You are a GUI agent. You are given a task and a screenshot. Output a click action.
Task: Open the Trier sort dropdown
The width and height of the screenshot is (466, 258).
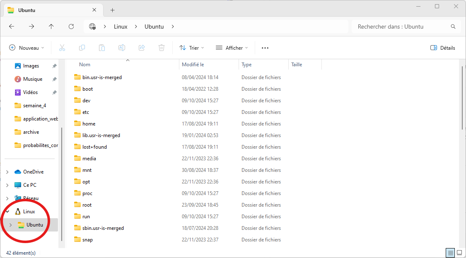coord(192,48)
